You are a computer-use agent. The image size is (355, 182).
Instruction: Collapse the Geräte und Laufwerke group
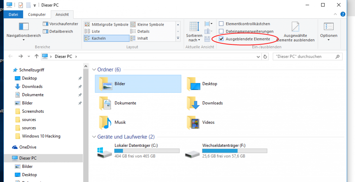[x=94, y=137]
